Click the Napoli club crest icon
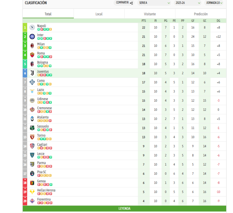The height and width of the screenshot is (213, 233). click(x=32, y=27)
